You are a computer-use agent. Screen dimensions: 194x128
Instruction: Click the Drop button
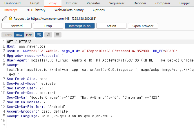(48, 26)
